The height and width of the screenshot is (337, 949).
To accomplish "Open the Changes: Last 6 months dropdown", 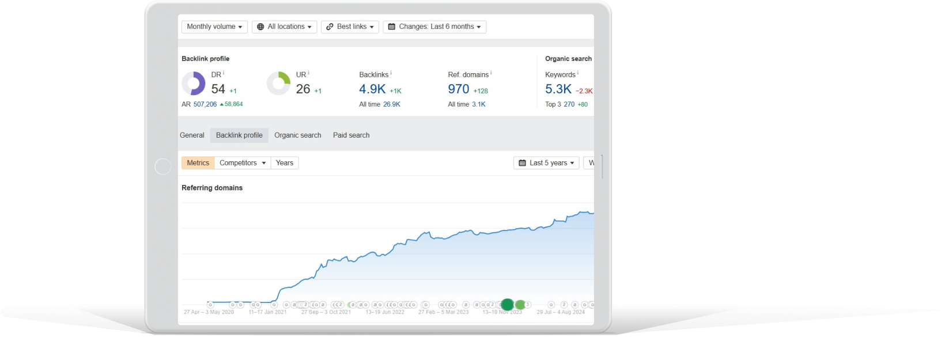I will 434,27.
